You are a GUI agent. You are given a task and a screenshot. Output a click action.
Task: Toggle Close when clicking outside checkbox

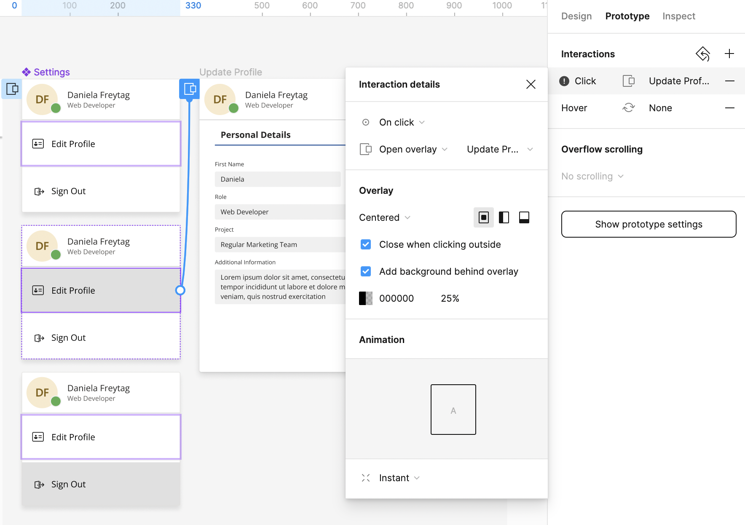pyautogui.click(x=366, y=244)
